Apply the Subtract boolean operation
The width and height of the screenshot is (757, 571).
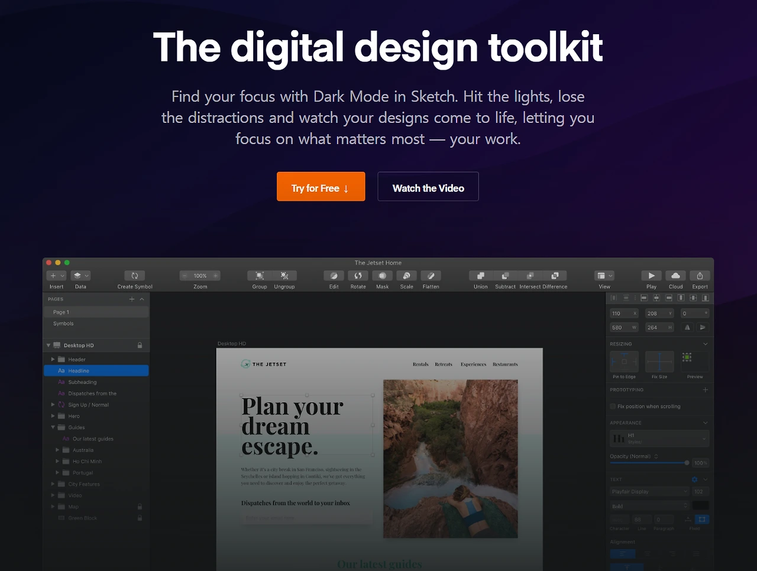505,276
